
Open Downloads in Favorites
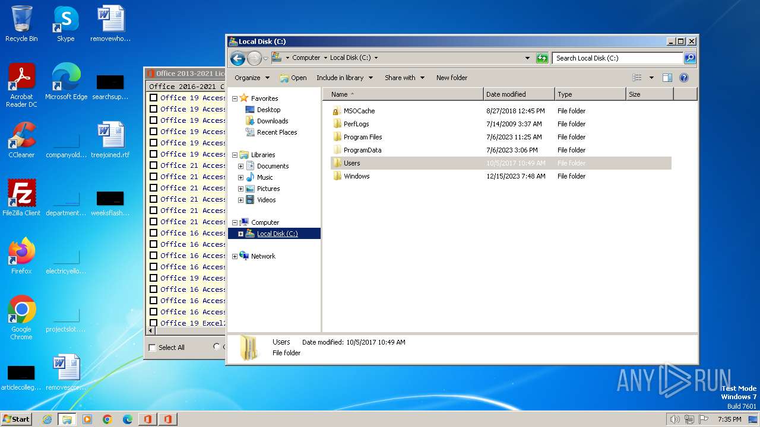click(273, 121)
